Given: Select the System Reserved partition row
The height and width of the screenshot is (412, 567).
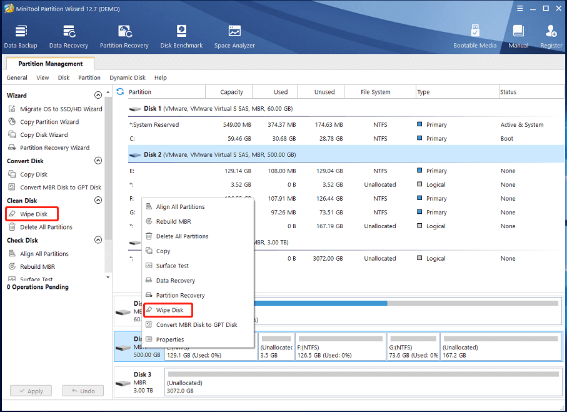Looking at the screenshot, I should click(x=346, y=125).
